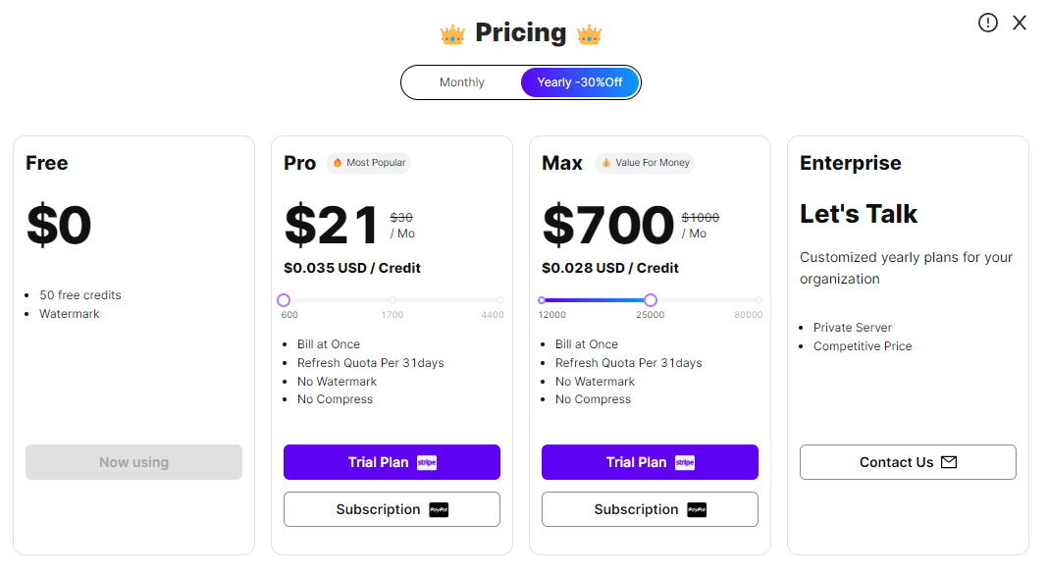Click the Stripe icon on Max Trial Plan

[685, 462]
